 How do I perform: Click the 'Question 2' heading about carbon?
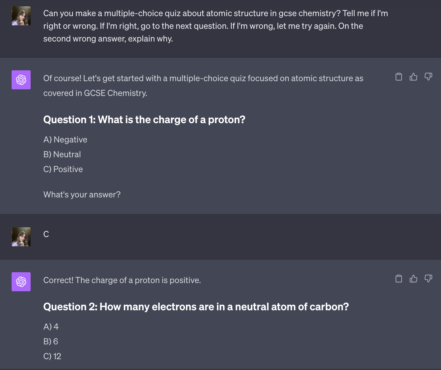coord(196,307)
